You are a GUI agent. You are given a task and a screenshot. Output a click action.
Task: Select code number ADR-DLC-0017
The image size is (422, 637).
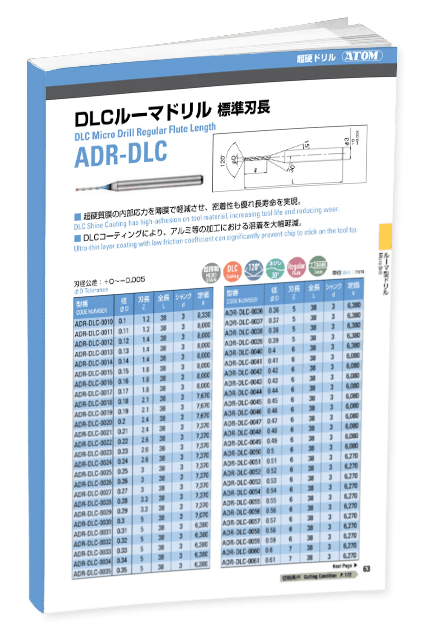[93, 394]
